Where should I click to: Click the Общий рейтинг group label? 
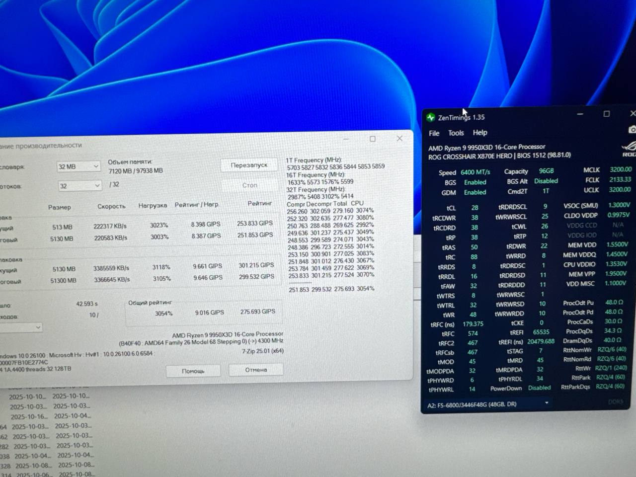[150, 303]
